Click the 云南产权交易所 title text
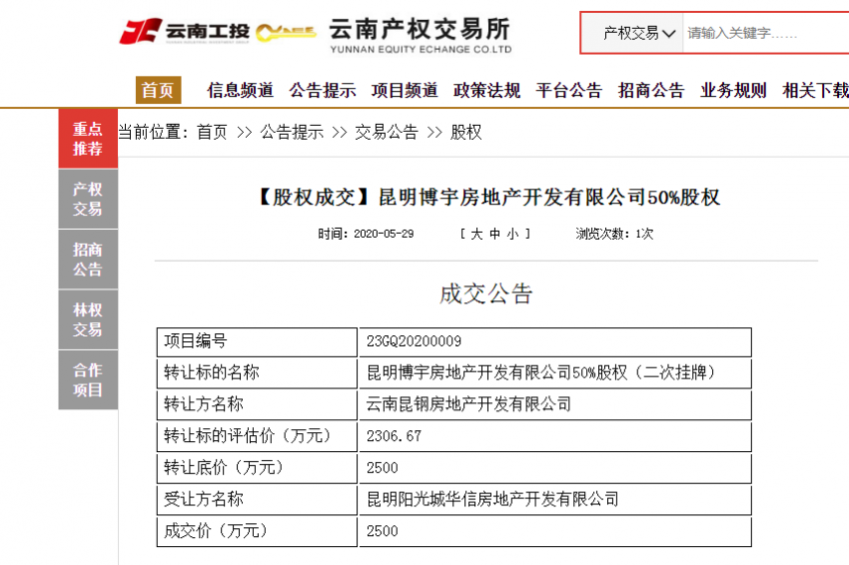 point(421,29)
